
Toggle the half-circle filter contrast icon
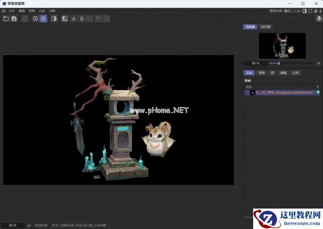coord(54,19)
